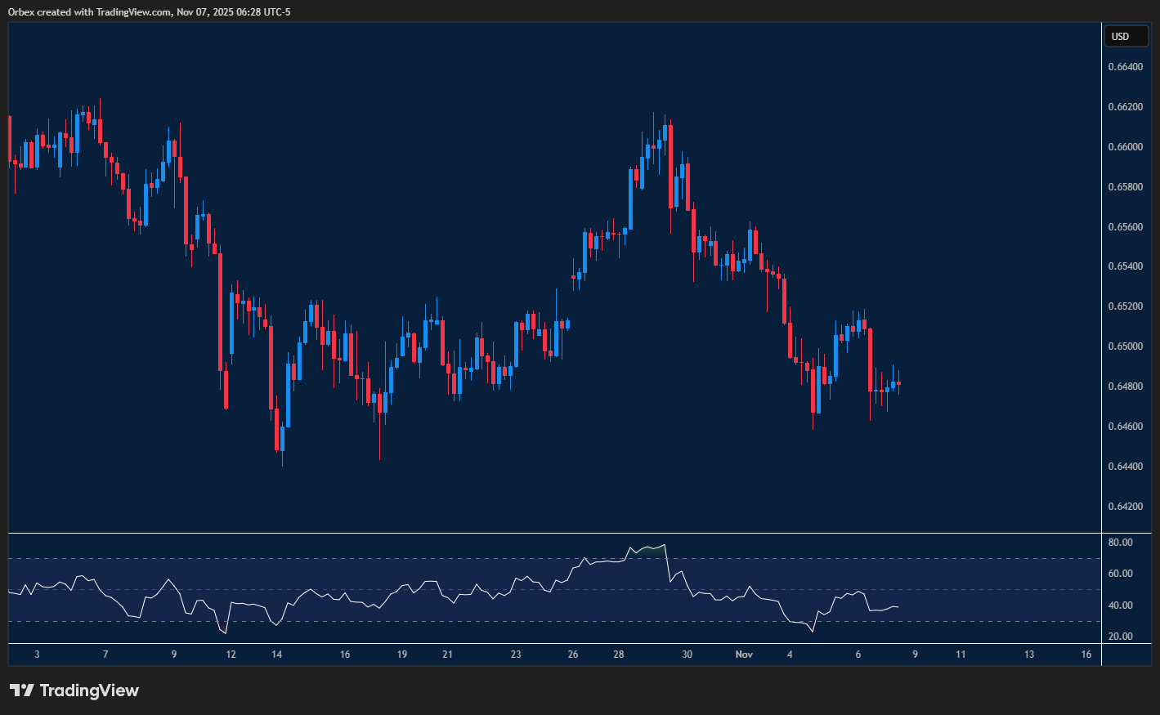Click the TradingView logo icon
1160x715 pixels.
22,690
